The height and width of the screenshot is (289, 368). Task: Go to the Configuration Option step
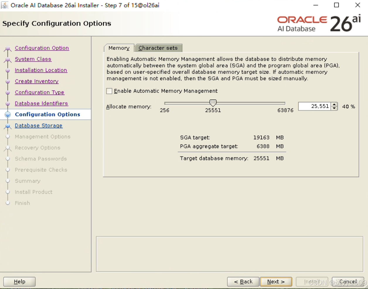pyautogui.click(x=42, y=48)
